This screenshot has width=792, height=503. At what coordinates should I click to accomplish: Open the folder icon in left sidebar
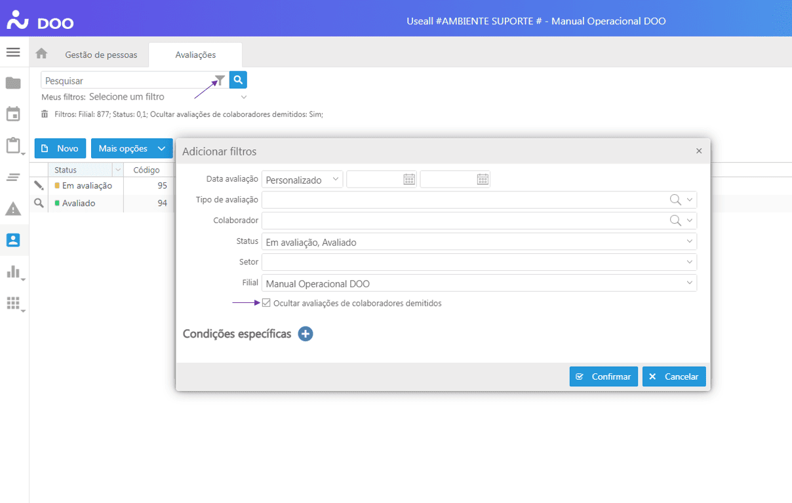pos(13,83)
